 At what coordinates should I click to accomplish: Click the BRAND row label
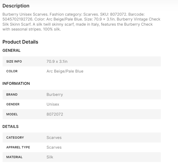pos(12,95)
